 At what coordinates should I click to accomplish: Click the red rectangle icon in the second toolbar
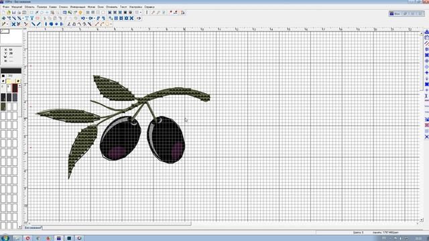pos(38,18)
